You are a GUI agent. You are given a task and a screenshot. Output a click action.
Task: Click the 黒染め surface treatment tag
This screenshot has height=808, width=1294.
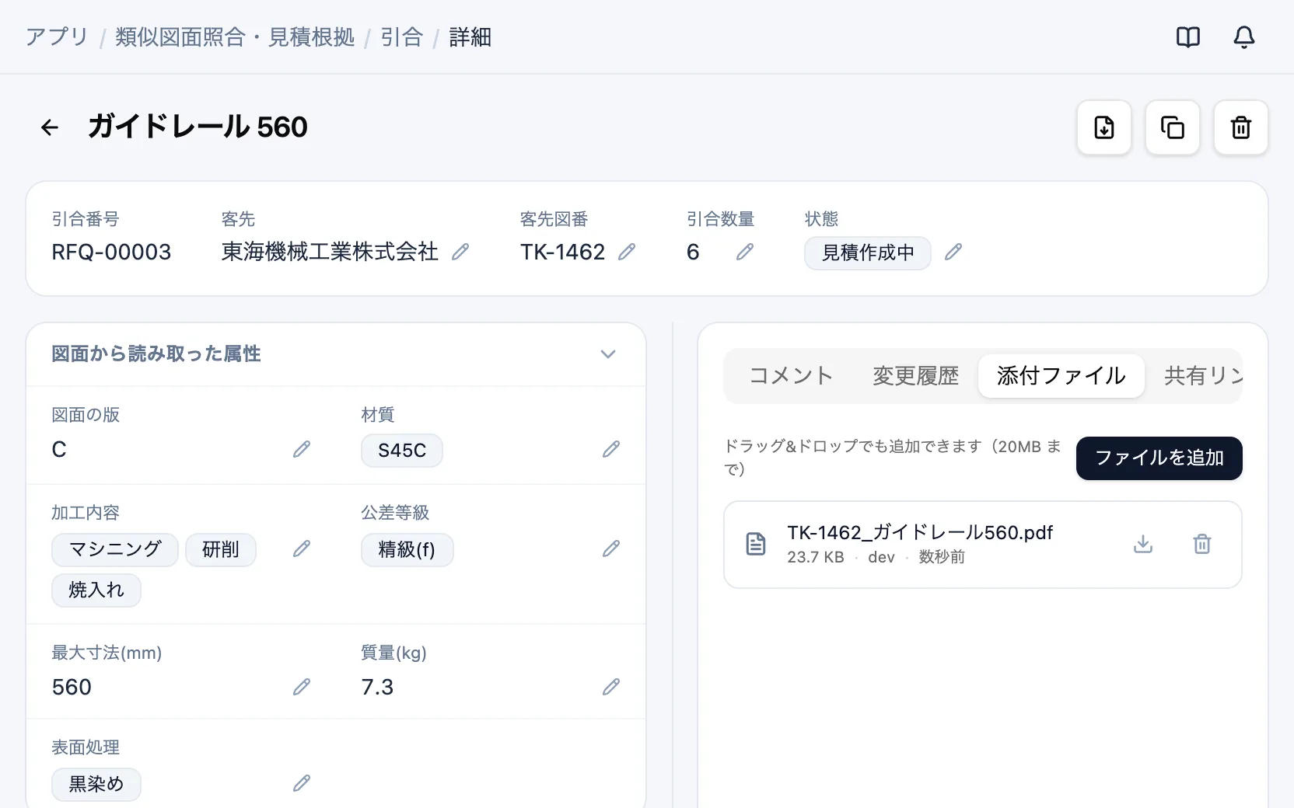[96, 785]
